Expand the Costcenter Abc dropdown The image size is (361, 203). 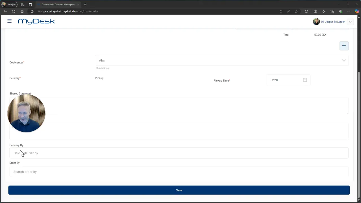pos(222,60)
